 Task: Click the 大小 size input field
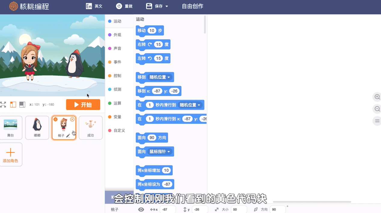tap(238, 209)
